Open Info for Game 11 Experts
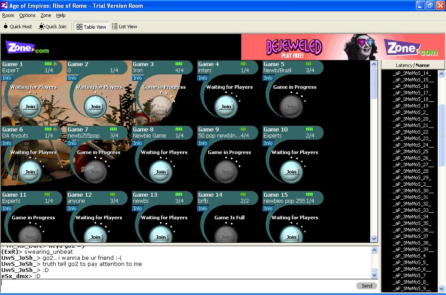This screenshot has width=446, height=295. [7, 208]
